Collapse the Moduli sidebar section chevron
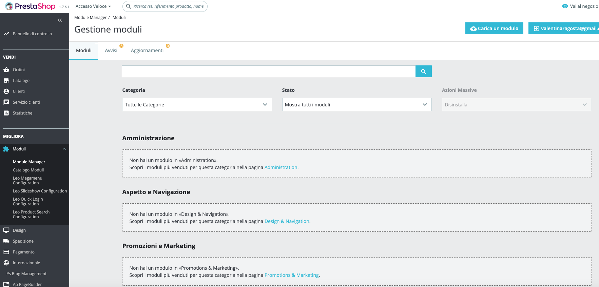 [x=64, y=149]
